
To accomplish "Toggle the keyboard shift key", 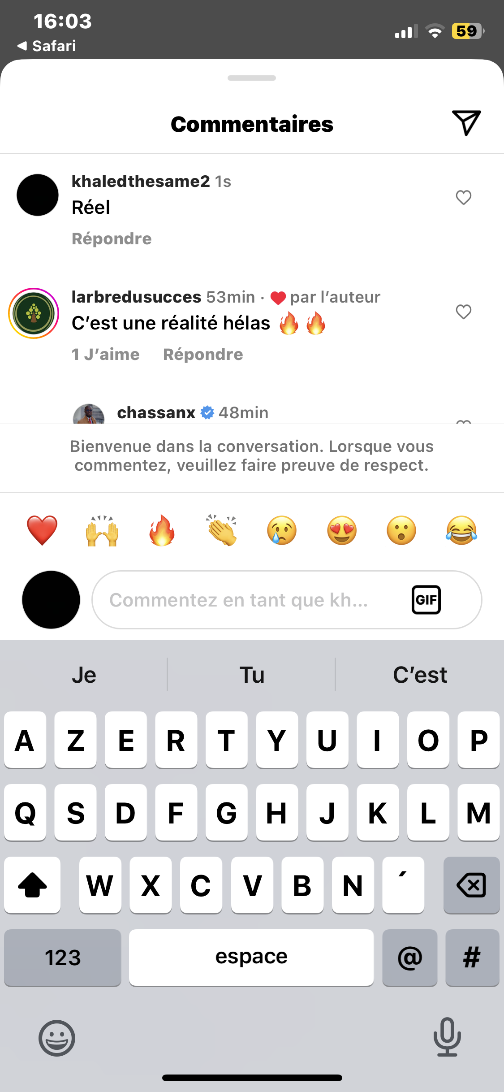I will point(32,885).
